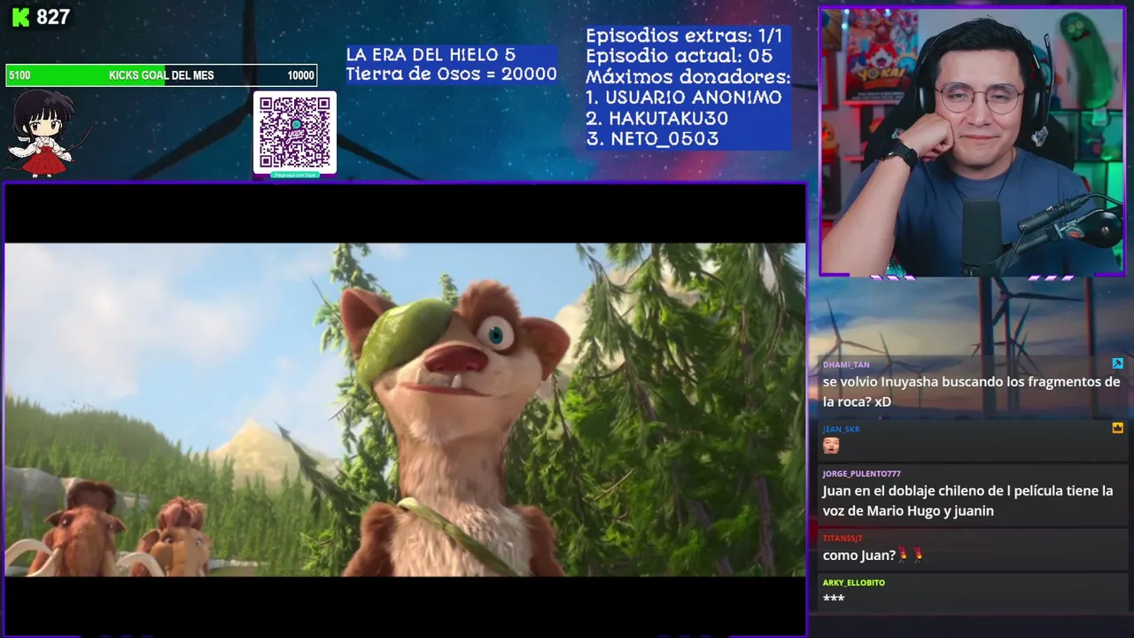
Task: Click the "Tierra de Osos = 20000" line
Action: point(452,74)
